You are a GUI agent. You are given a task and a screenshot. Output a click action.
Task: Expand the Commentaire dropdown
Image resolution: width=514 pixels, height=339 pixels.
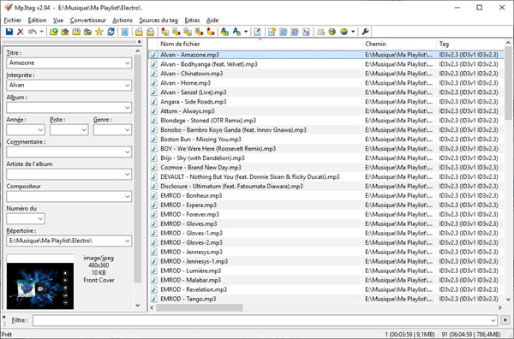[x=128, y=152]
